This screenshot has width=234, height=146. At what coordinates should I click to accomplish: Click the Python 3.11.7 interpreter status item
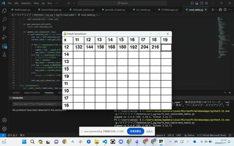[x=211, y=135]
